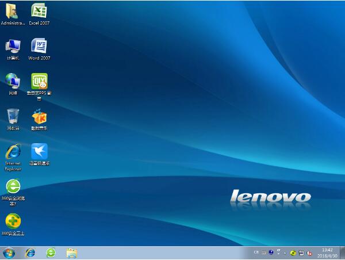345x260 pixels.
Task: Select the Computer (计算机) desktop icon
Action: (x=13, y=49)
